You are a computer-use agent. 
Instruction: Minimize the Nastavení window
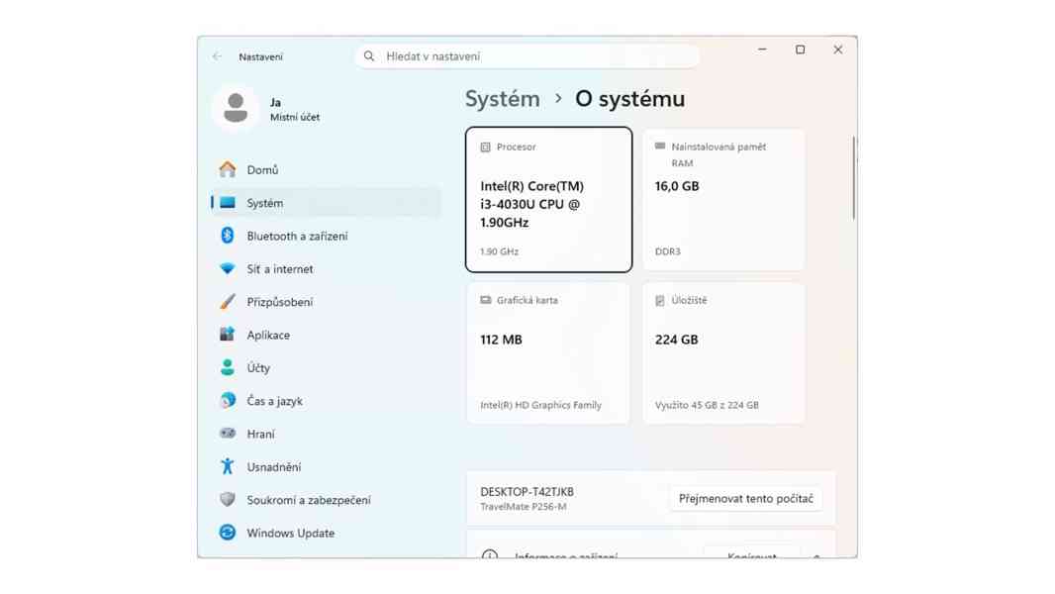762,49
